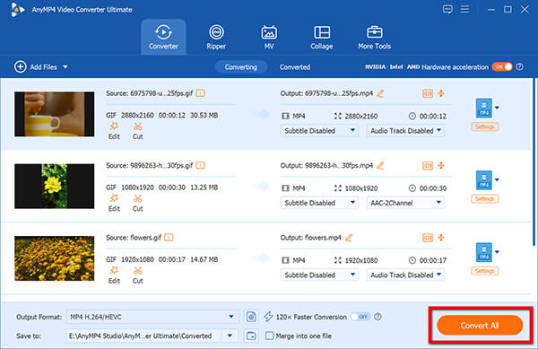Edit the flowers.gif file
The height and width of the screenshot is (349, 538).
click(x=114, y=275)
